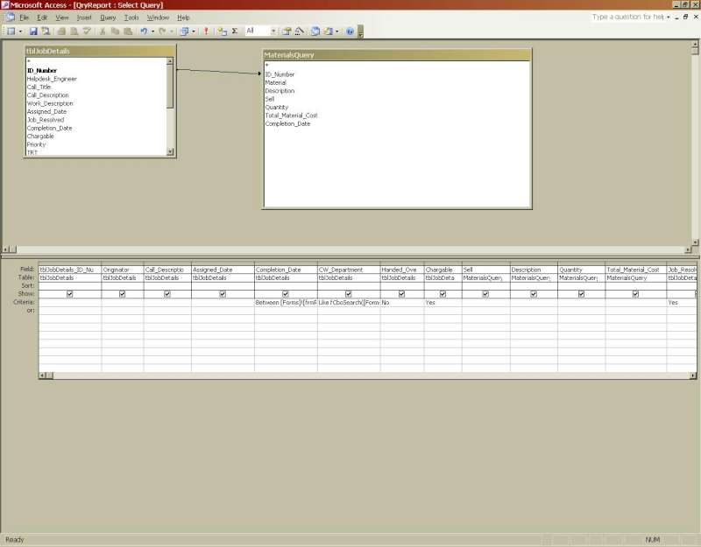Open Microsoft Access Help icon
Screen dimensions: 701x547
[350, 32]
